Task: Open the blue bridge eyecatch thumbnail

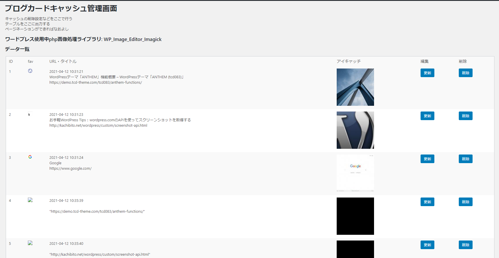Action: click(355, 87)
